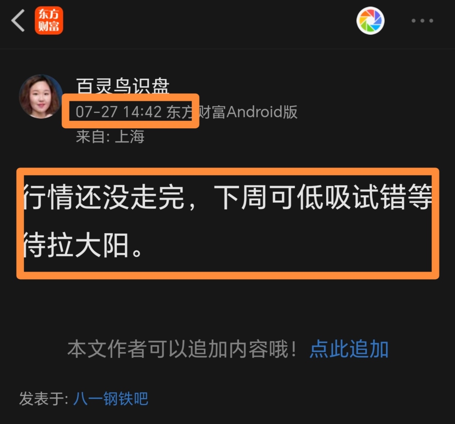The width and height of the screenshot is (455, 424).
Task: Open the 东方财富 orange logo
Action: pos(49,21)
